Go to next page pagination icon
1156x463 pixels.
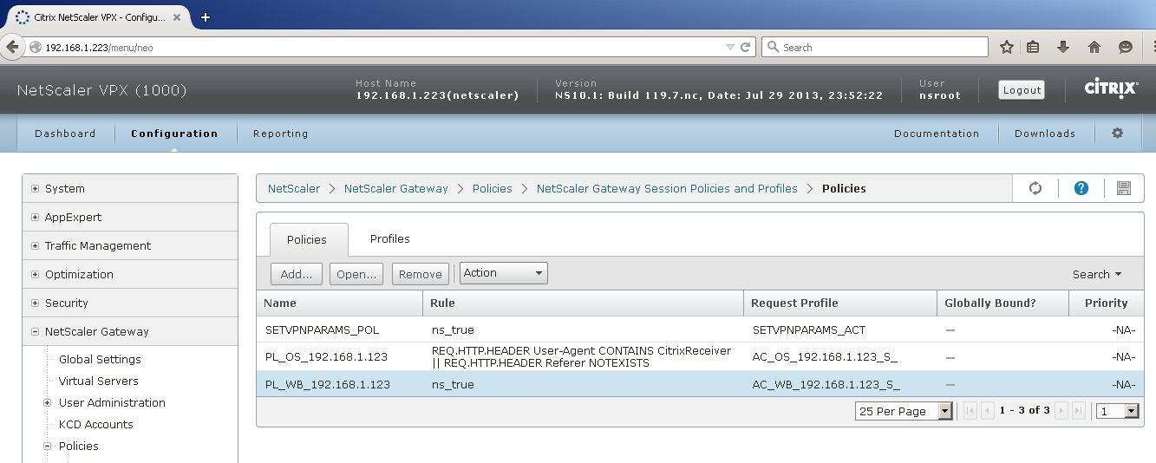(1062, 411)
